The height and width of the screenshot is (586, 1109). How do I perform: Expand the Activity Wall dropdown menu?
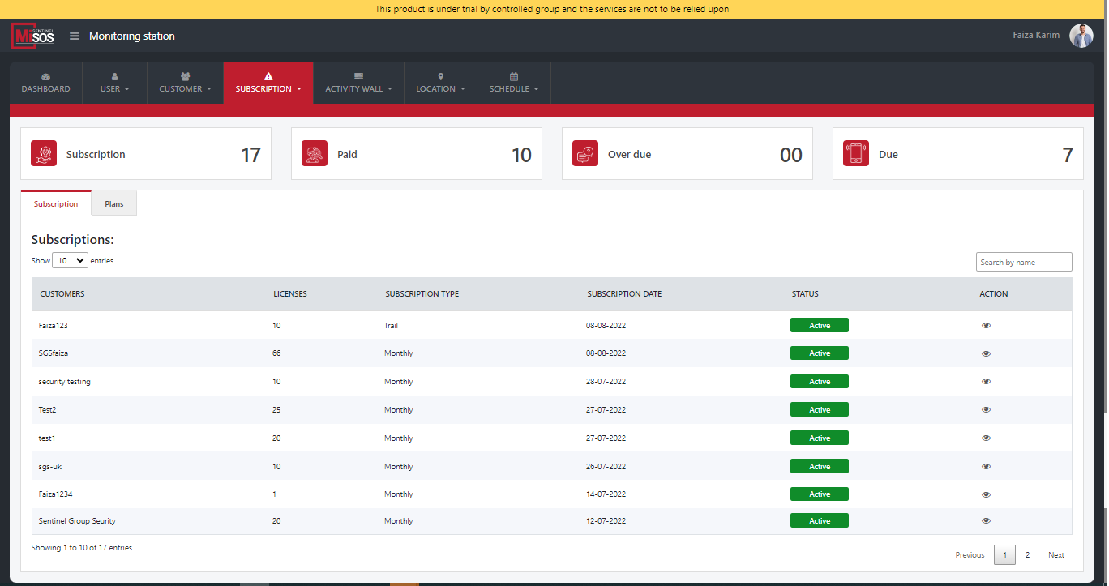click(x=358, y=83)
